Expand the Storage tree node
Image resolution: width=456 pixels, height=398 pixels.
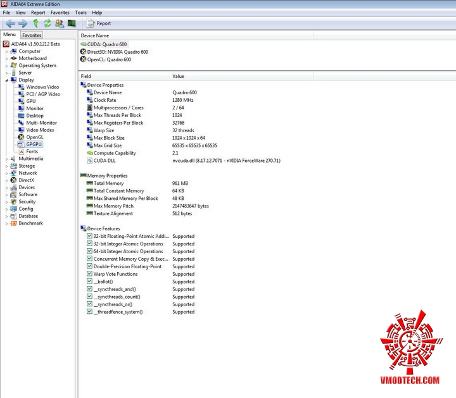pyautogui.click(x=7, y=166)
